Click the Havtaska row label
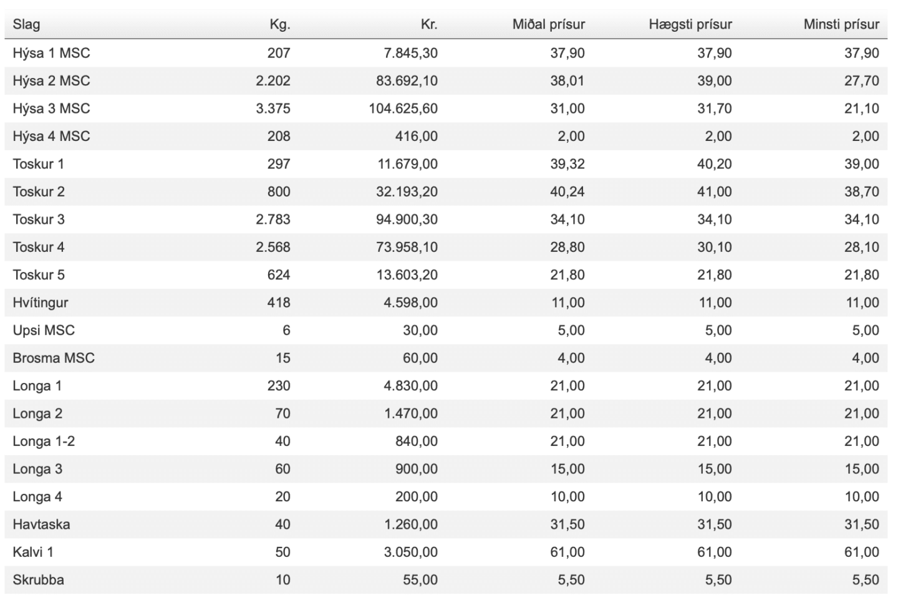The width and height of the screenshot is (898, 603). tap(41, 524)
